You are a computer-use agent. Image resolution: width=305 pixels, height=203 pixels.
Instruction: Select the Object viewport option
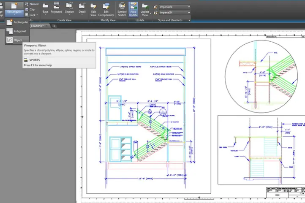tap(17, 40)
